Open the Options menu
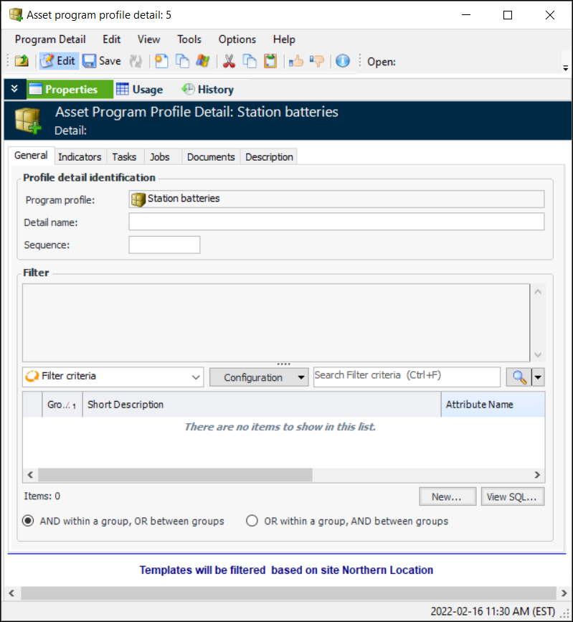This screenshot has height=622, width=573. [237, 39]
